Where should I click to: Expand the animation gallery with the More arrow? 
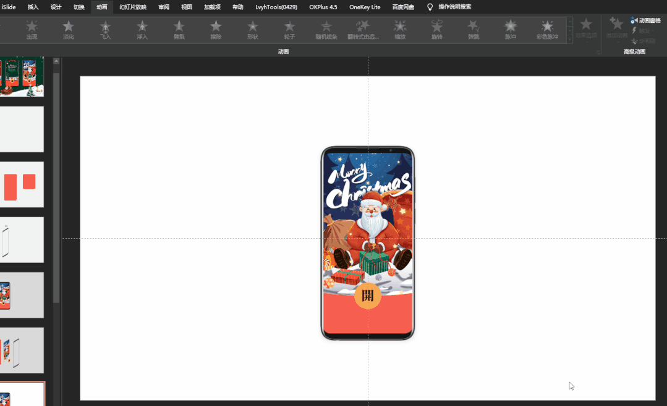point(569,40)
